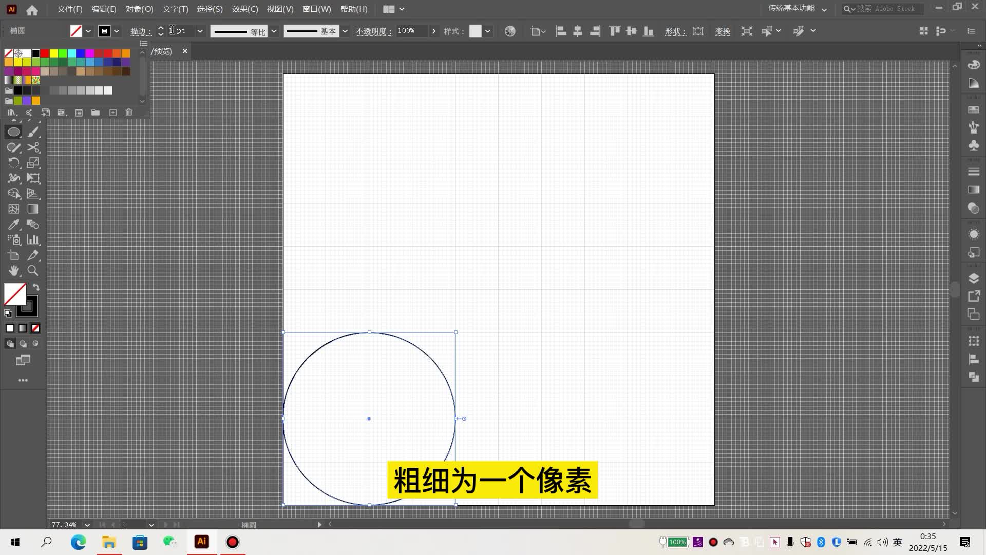Open the 窗口(W) menu
Viewport: 986px width, 555px height.
(x=316, y=9)
